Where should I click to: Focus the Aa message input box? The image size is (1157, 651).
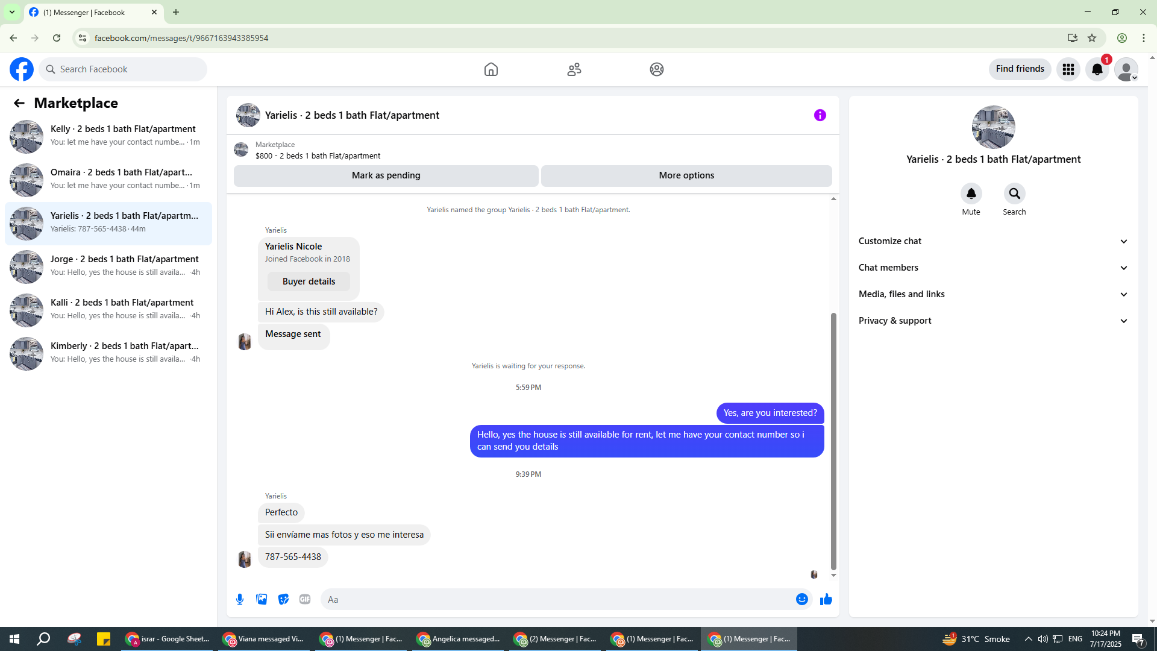click(557, 599)
